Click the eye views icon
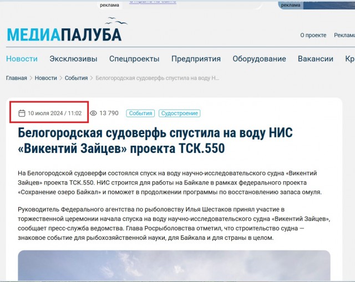355x282 pixels. 93,113
